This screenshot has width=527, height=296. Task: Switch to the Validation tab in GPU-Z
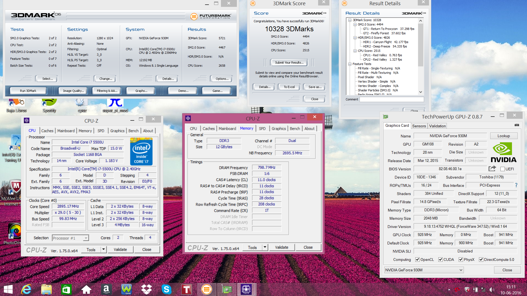(437, 126)
